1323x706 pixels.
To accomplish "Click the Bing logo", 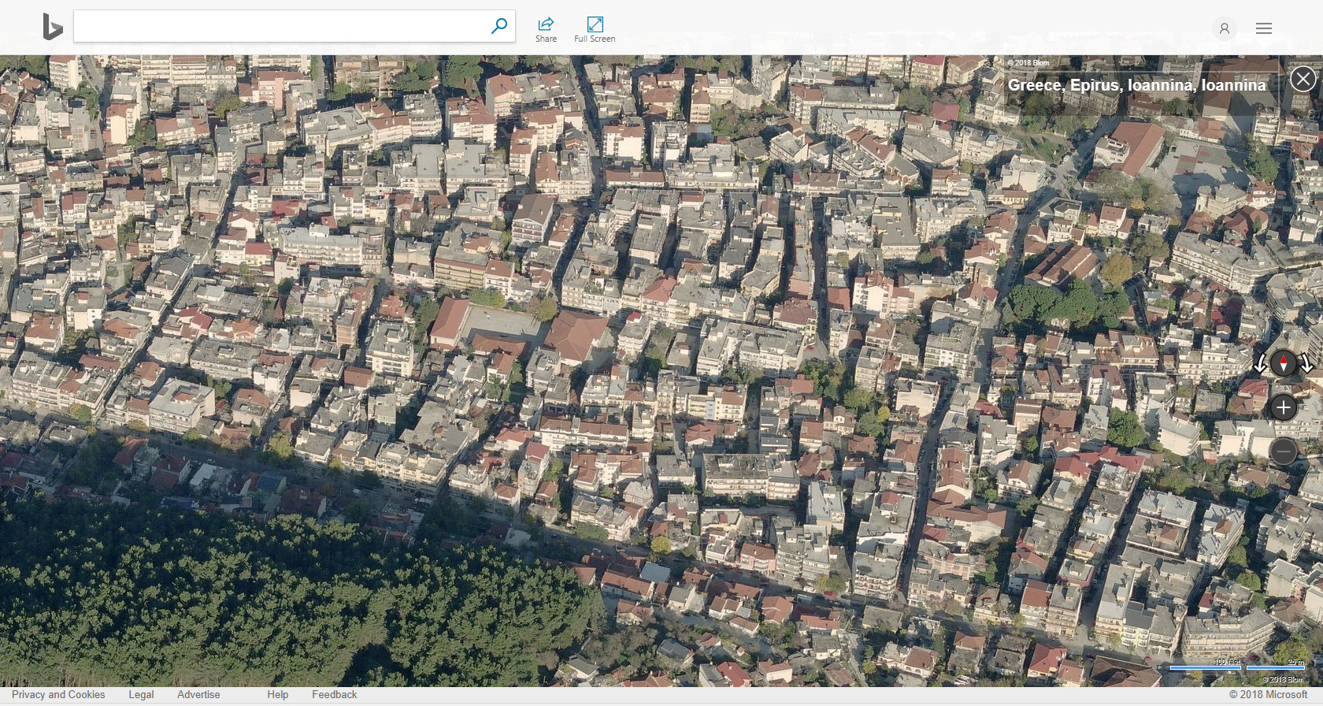I will [52, 27].
